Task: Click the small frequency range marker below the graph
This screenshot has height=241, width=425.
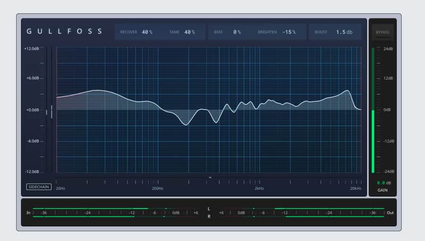Action: (x=210, y=178)
